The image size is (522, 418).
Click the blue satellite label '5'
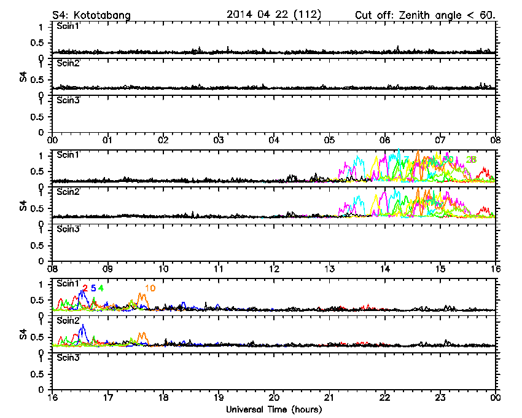pyautogui.click(x=93, y=288)
